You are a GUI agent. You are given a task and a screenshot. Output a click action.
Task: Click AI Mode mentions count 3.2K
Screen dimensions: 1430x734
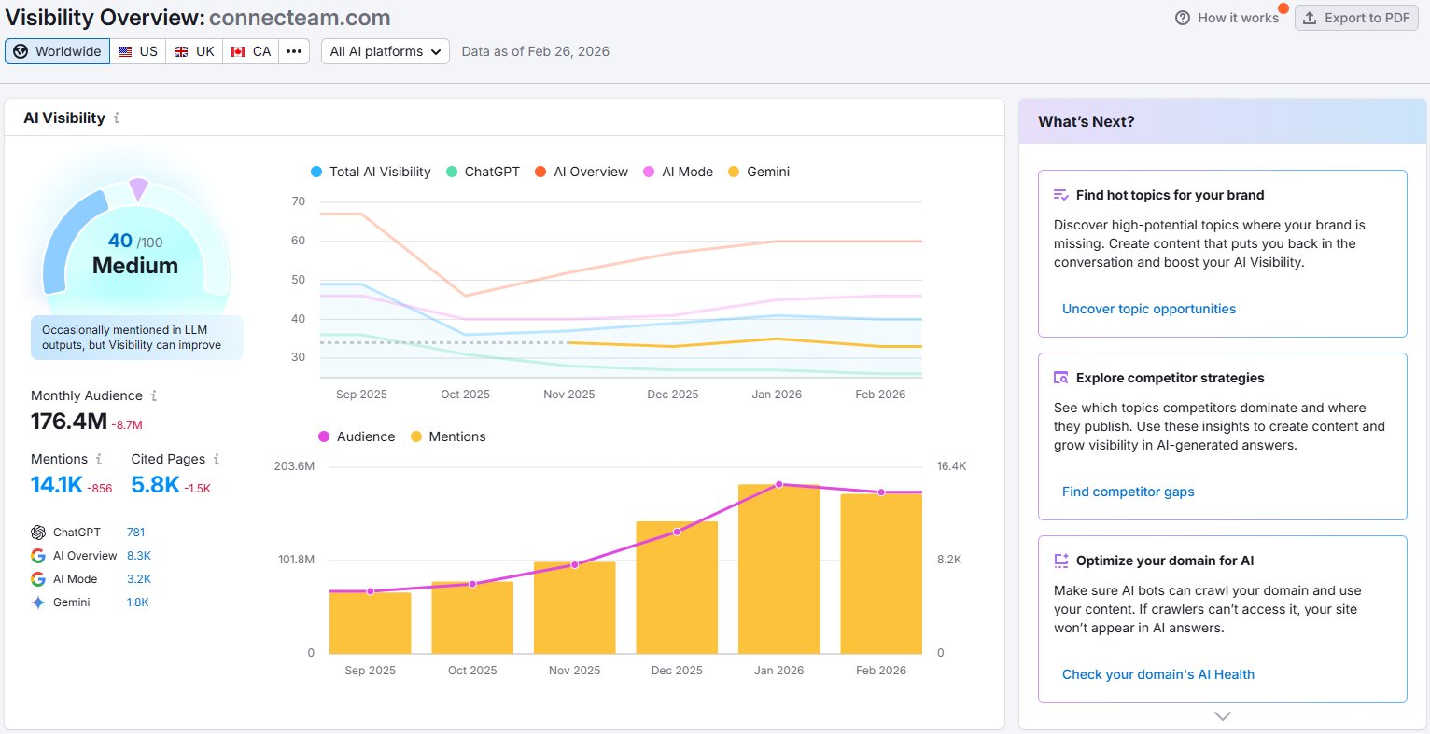[x=139, y=579]
